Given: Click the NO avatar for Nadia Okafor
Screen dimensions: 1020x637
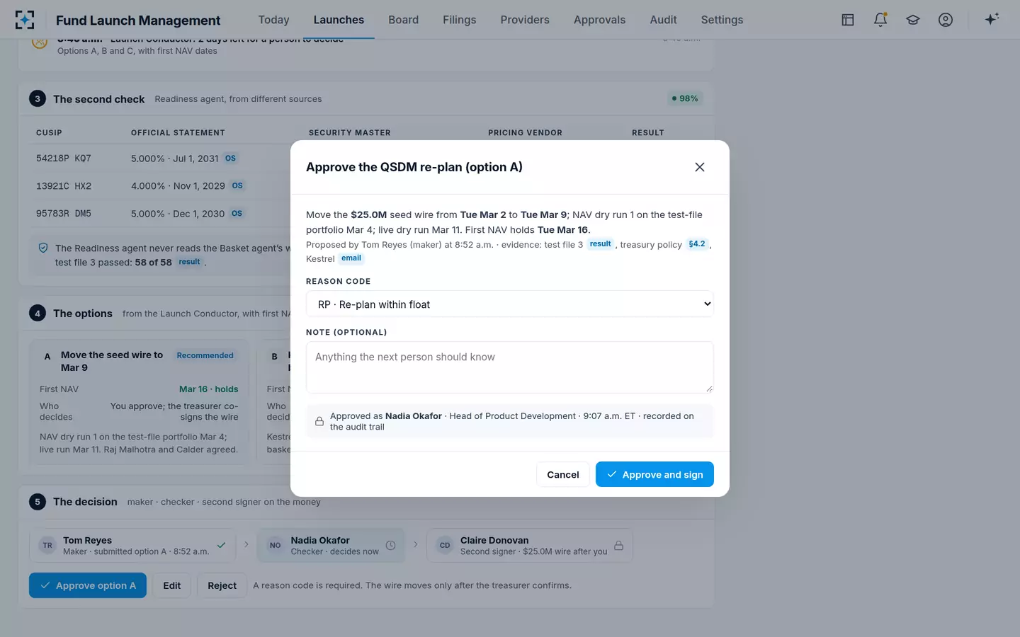Looking at the screenshot, I should 275,546.
